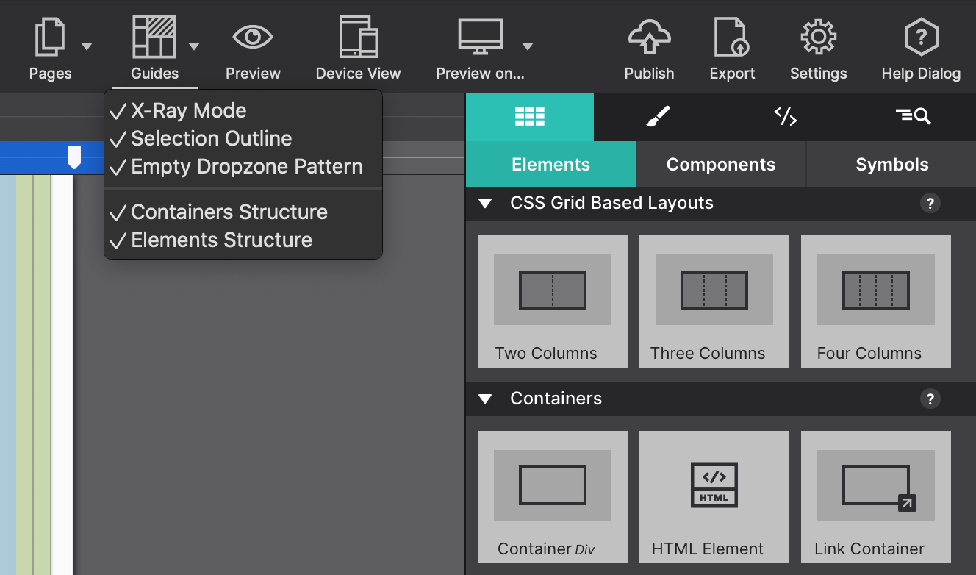Click the Export icon
This screenshot has width=976, height=575.
coord(732,37)
